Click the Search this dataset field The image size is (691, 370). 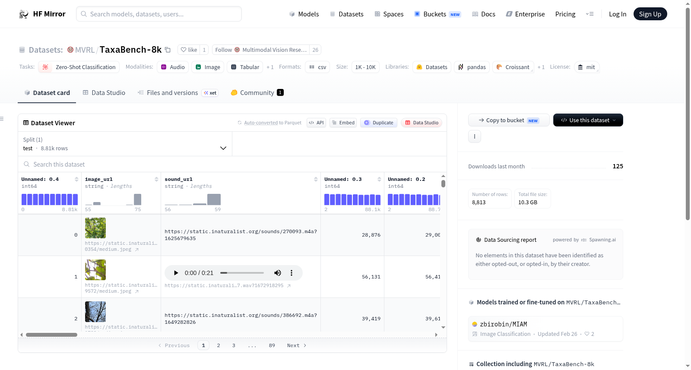click(x=232, y=164)
